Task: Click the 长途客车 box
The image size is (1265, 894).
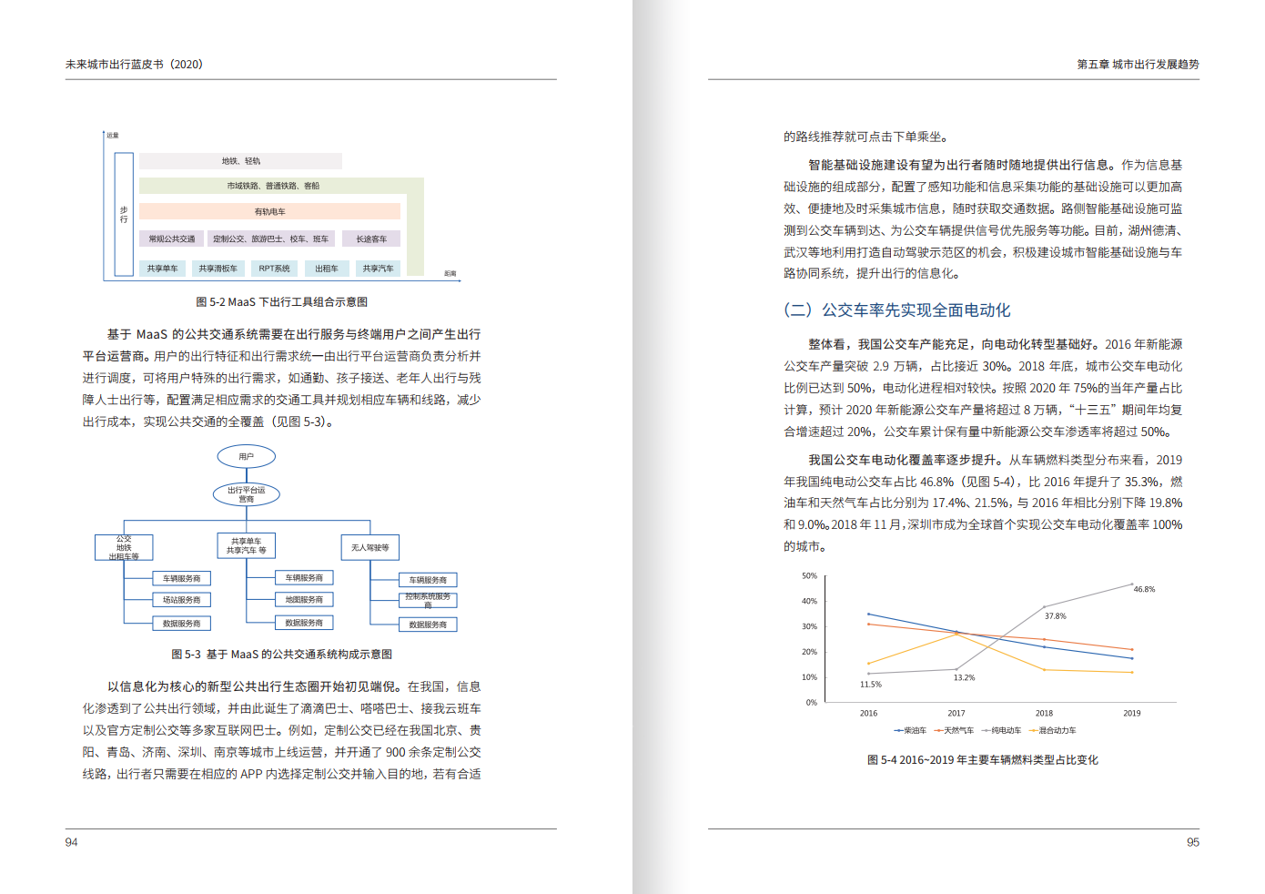Action: point(371,239)
